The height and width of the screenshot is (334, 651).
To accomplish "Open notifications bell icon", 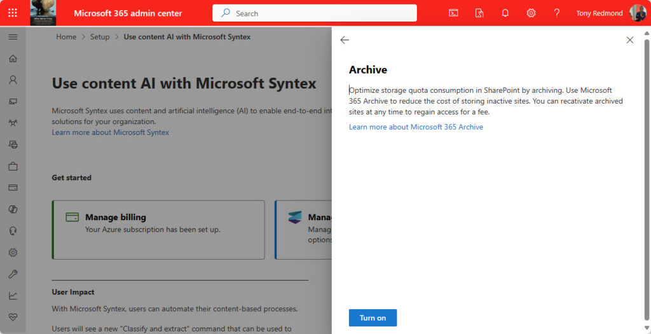I will tap(505, 13).
